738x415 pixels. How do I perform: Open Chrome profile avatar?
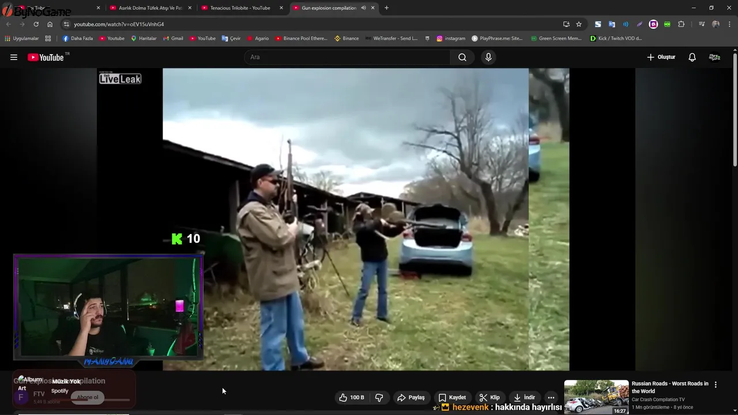click(x=716, y=24)
